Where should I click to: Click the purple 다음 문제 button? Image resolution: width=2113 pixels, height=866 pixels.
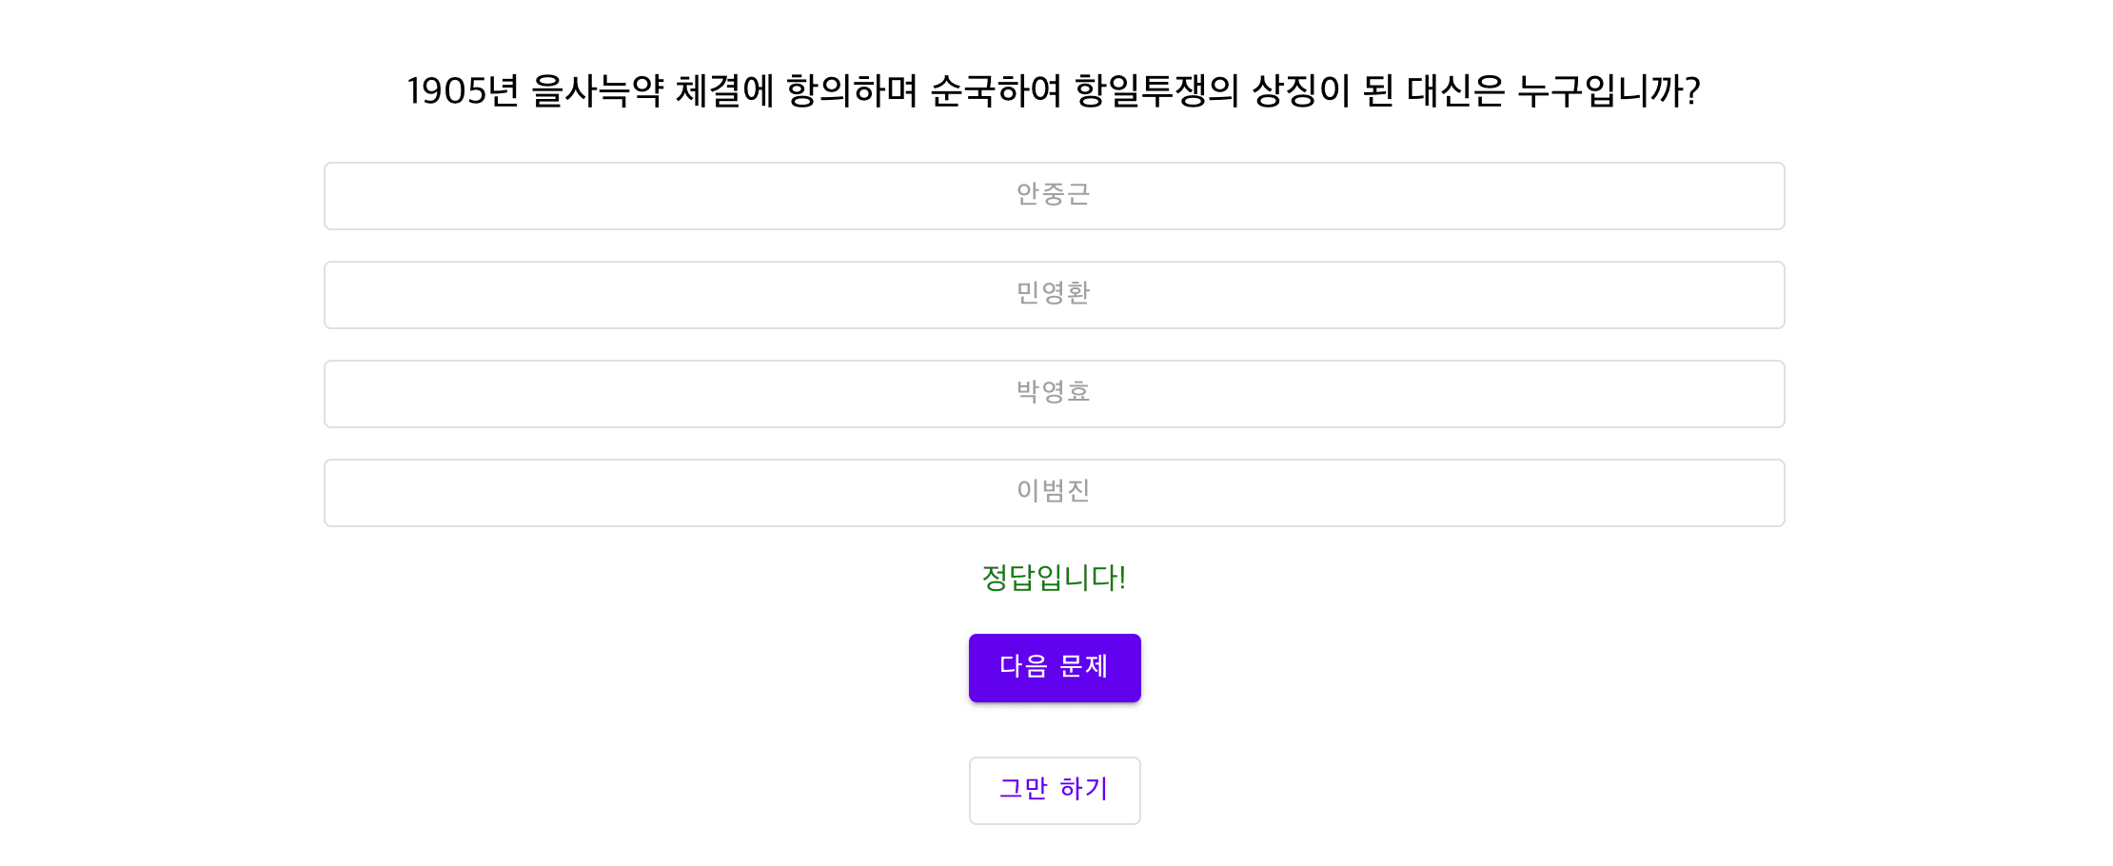click(1054, 668)
